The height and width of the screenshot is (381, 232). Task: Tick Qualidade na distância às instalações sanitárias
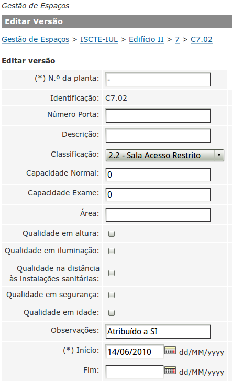112,273
